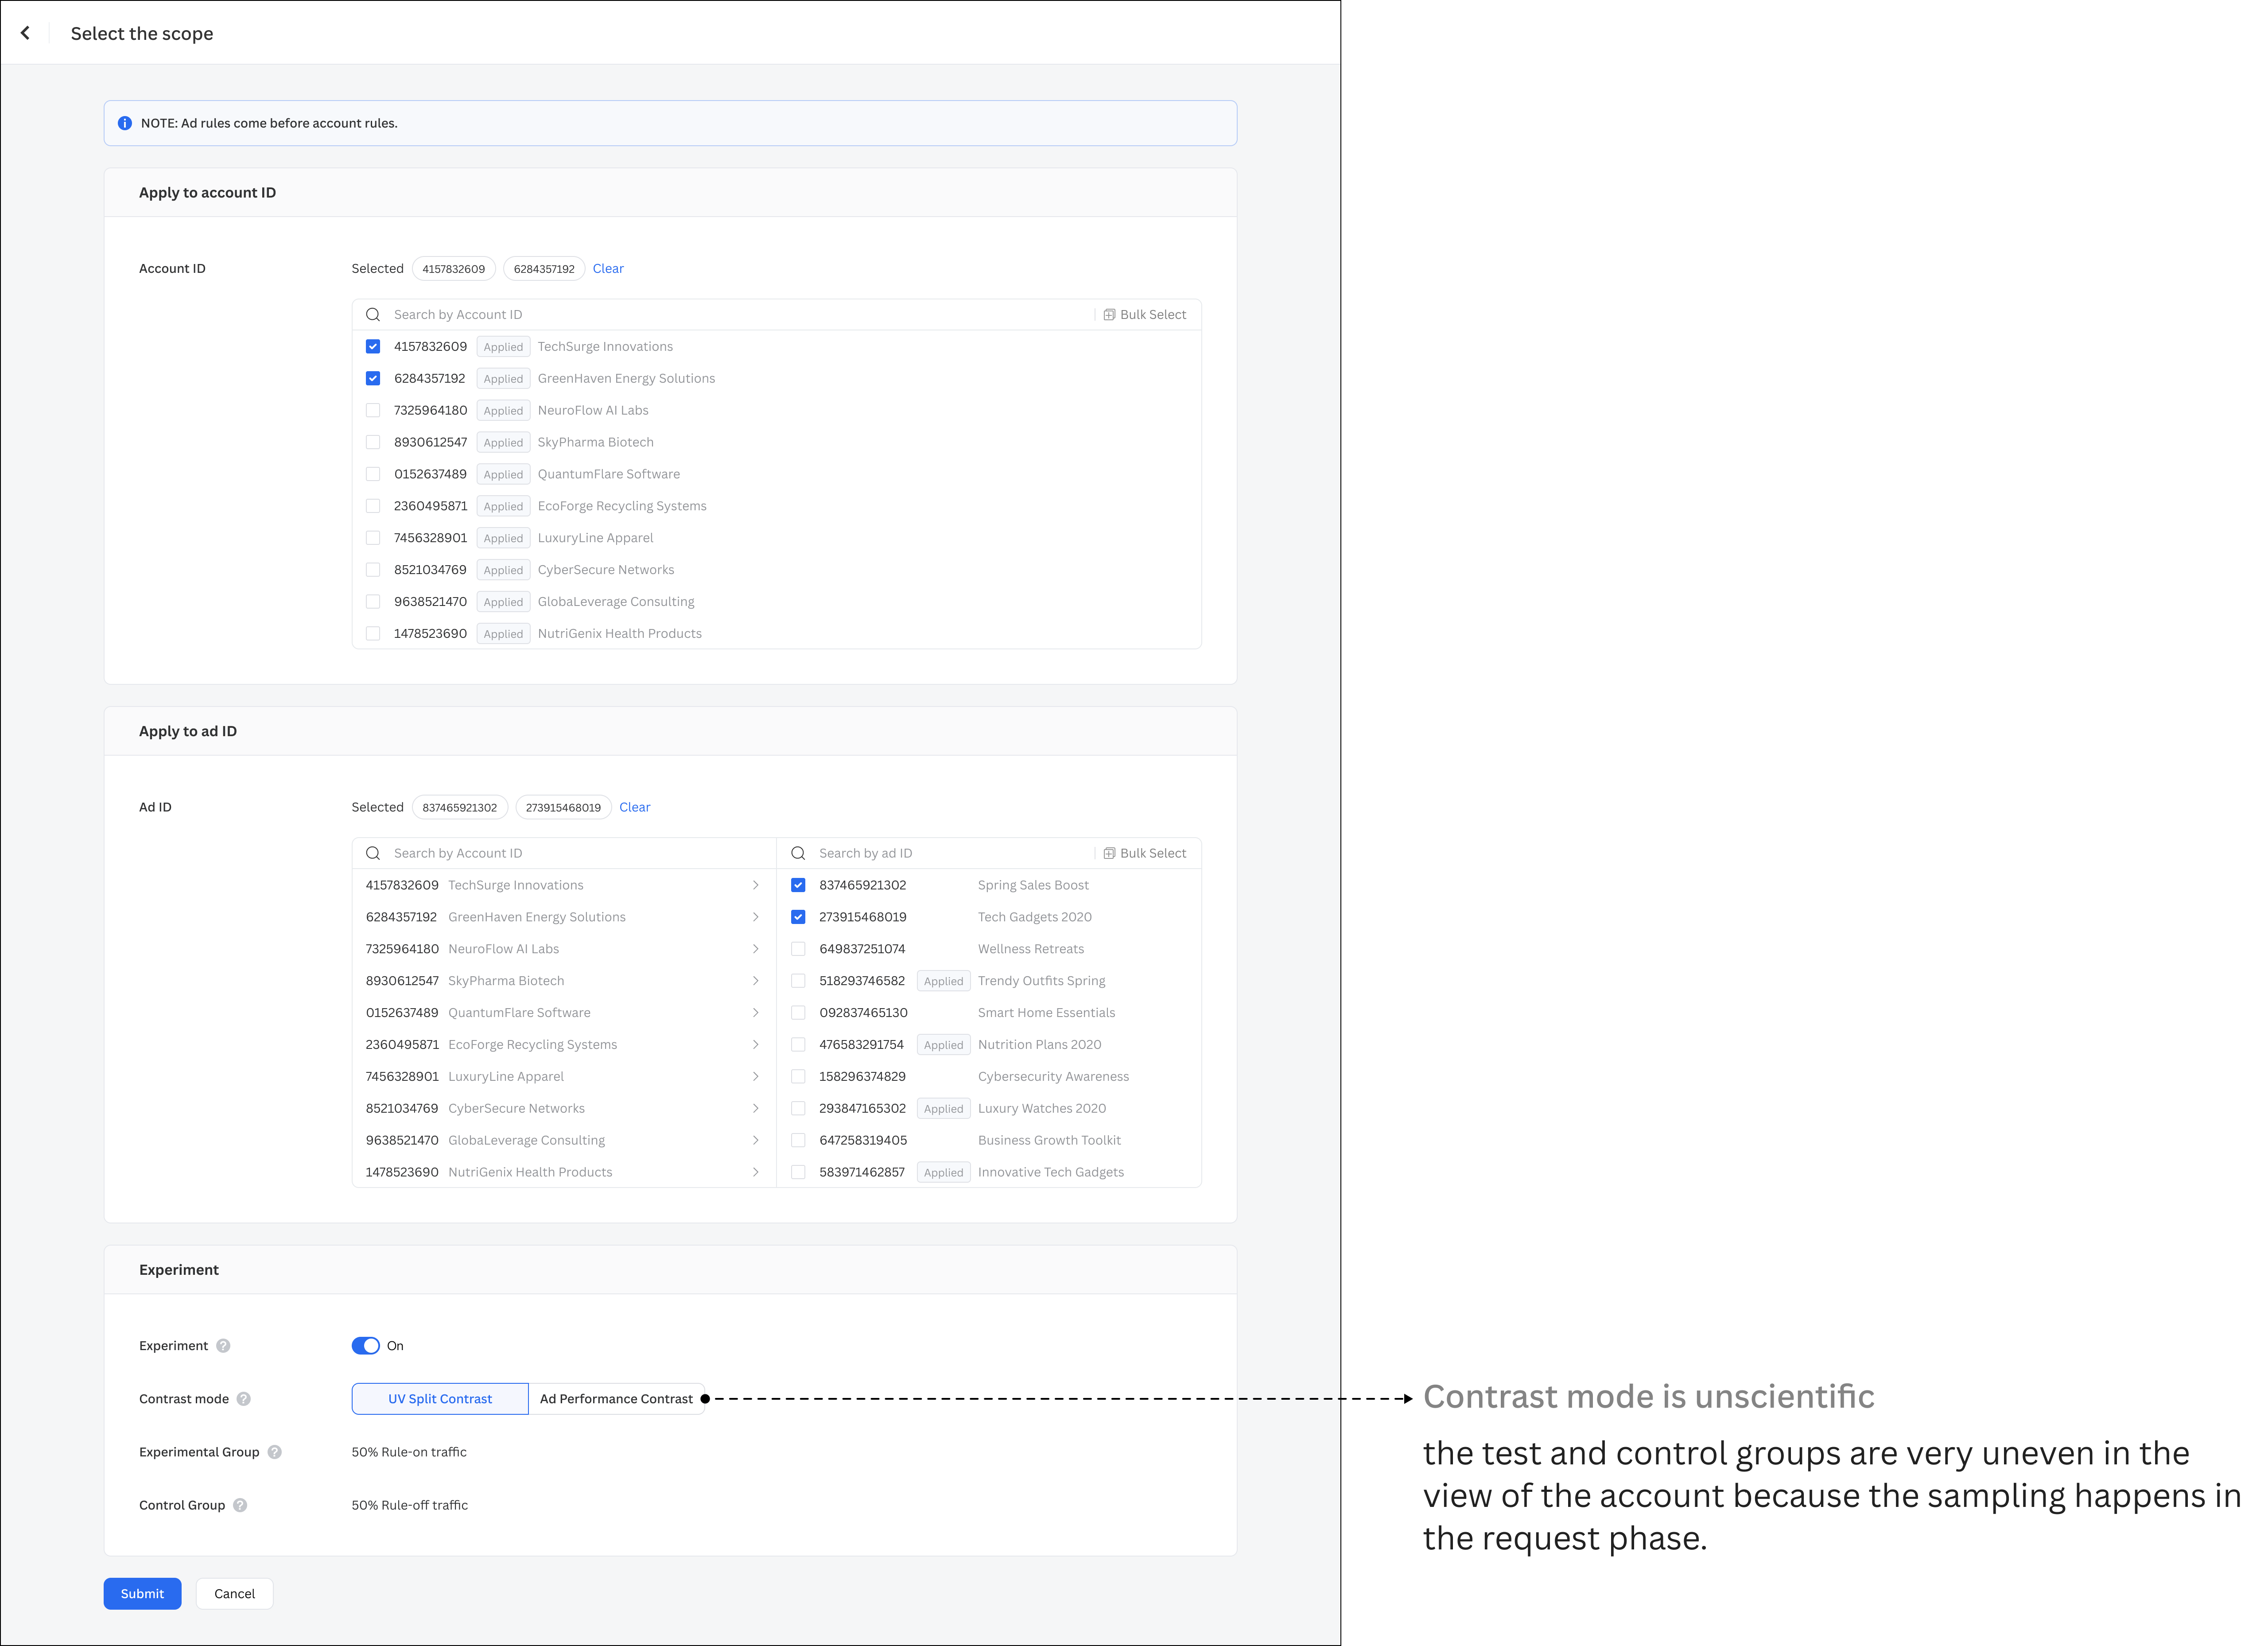The image size is (2268, 1646).
Task: Click the Submit button
Action: pos(142,1594)
